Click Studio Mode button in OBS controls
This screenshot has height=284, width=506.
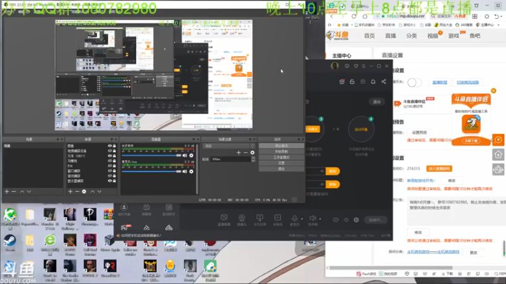point(281,157)
